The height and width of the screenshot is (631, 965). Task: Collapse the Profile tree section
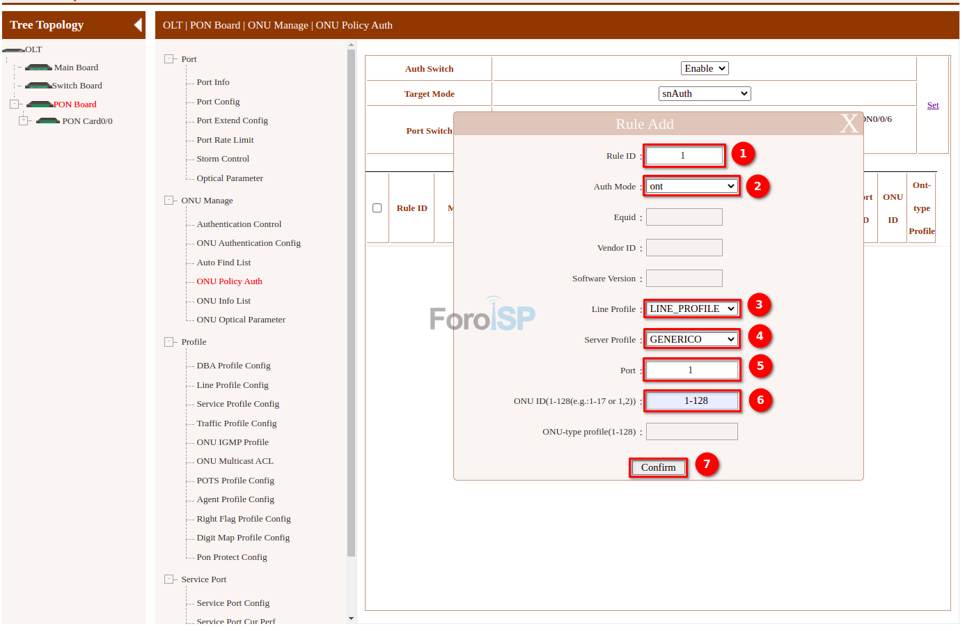click(x=168, y=342)
